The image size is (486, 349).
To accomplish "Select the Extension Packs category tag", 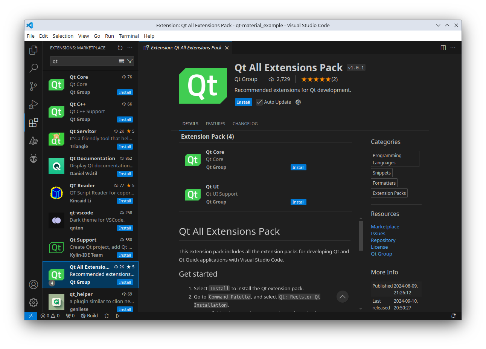I will (389, 193).
